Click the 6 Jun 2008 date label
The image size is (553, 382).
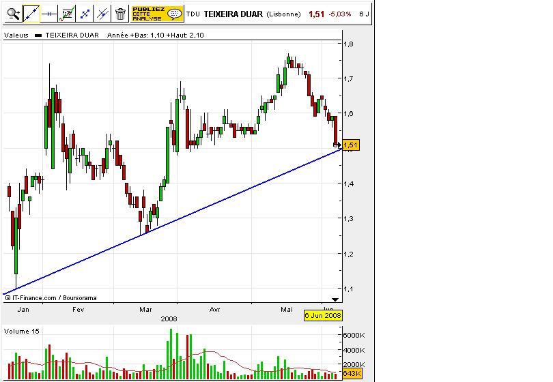(x=323, y=315)
